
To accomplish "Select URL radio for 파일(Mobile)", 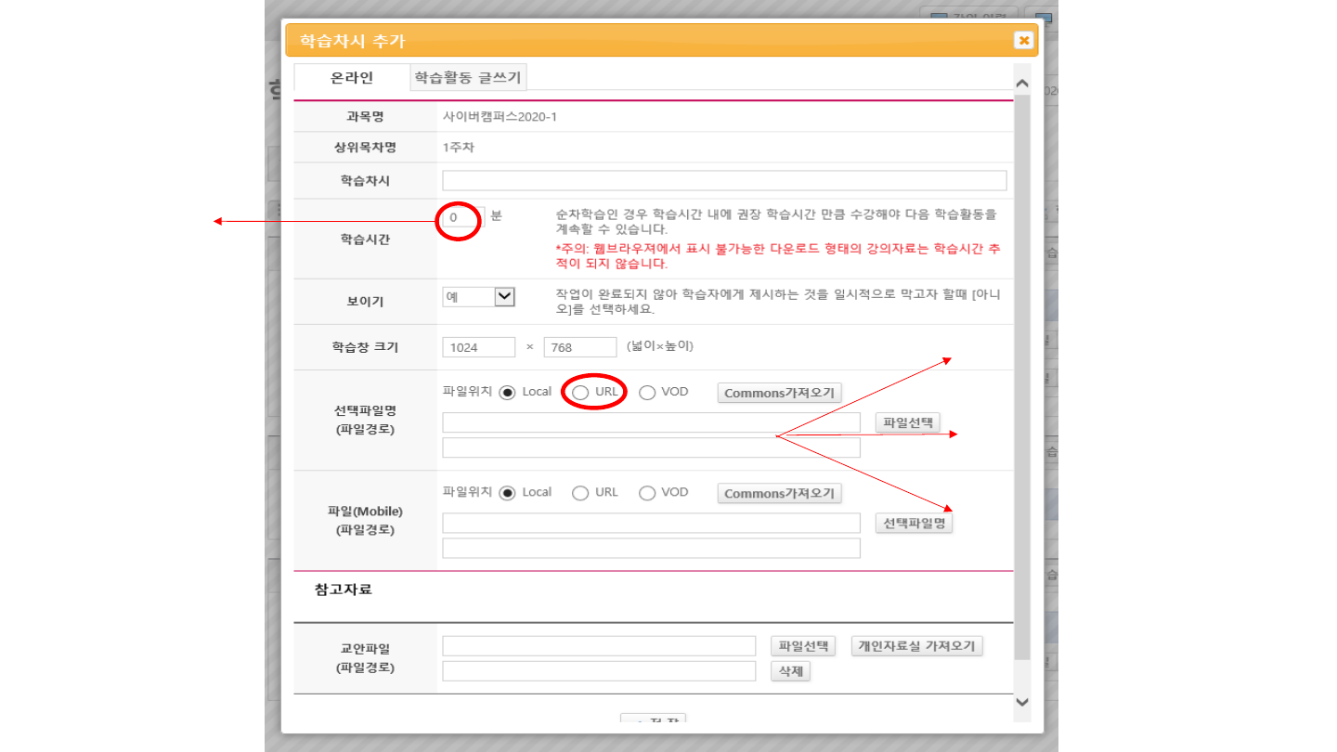I will click(580, 493).
